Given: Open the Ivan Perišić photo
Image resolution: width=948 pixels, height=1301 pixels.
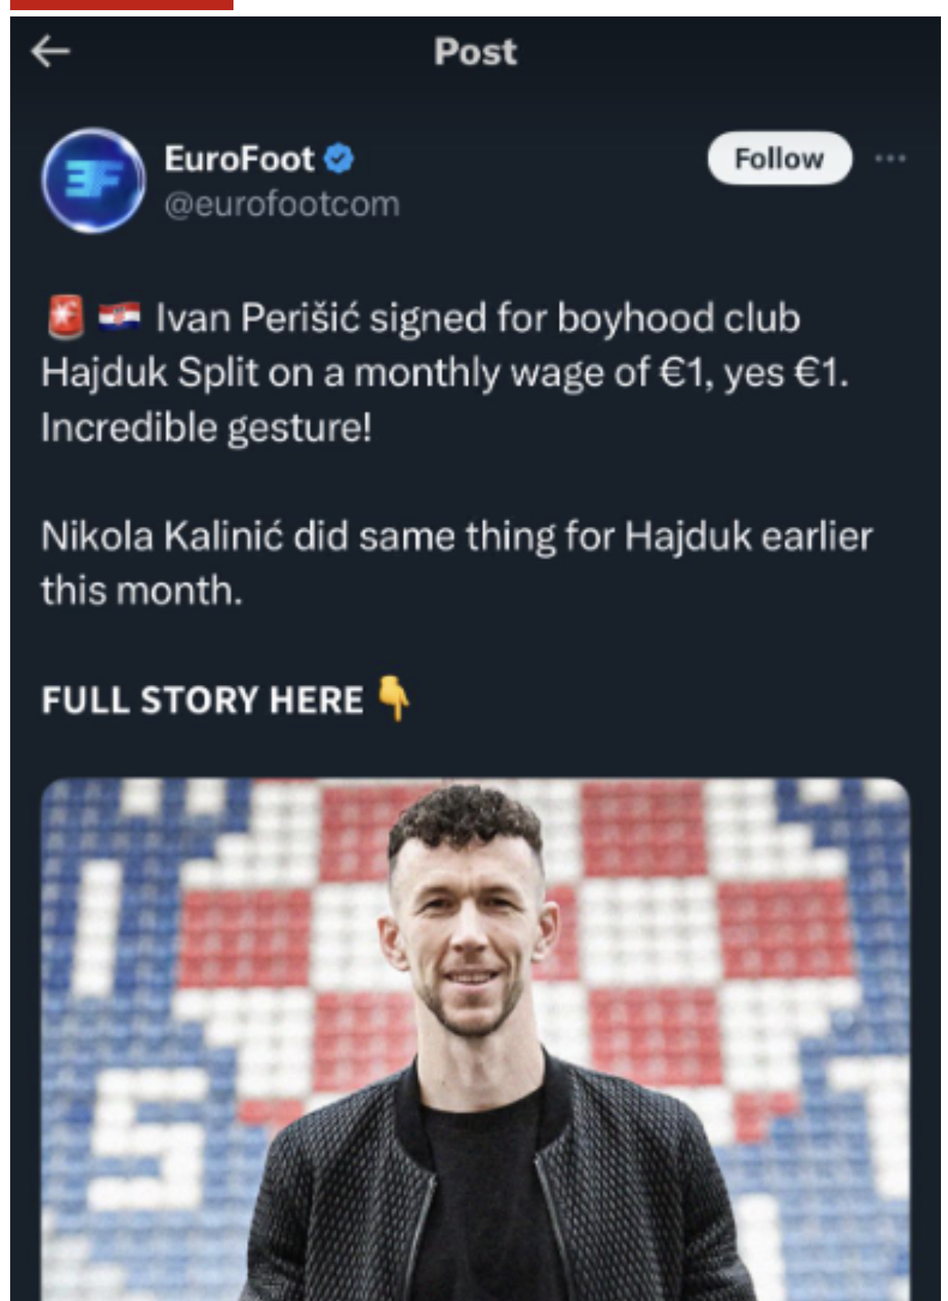Looking at the screenshot, I should pyautogui.click(x=476, y=1039).
